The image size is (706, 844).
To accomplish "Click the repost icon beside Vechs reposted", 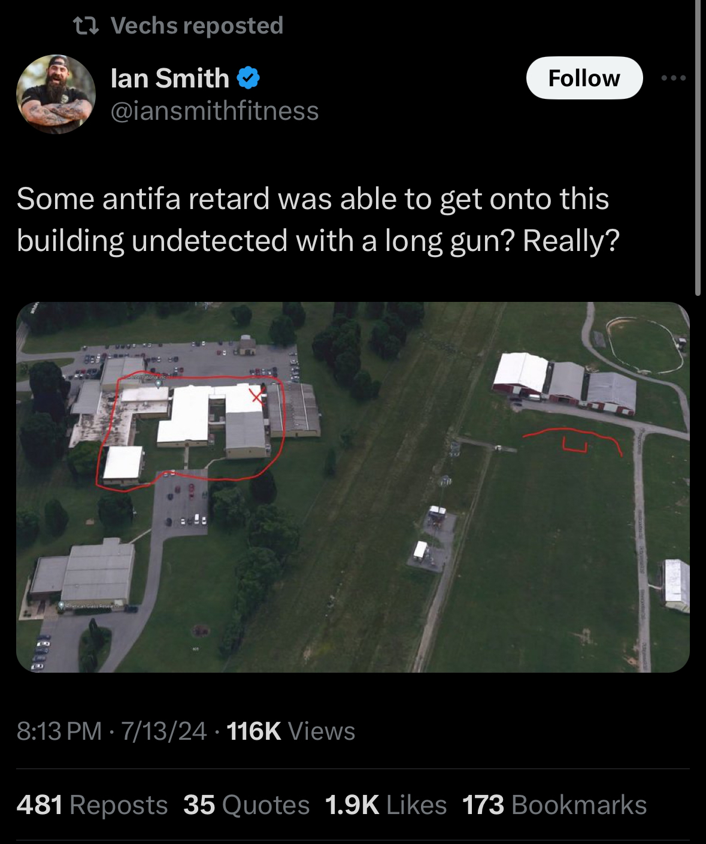I will [86, 25].
